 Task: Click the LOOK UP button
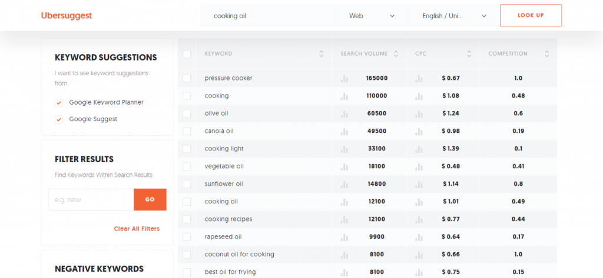tap(531, 15)
